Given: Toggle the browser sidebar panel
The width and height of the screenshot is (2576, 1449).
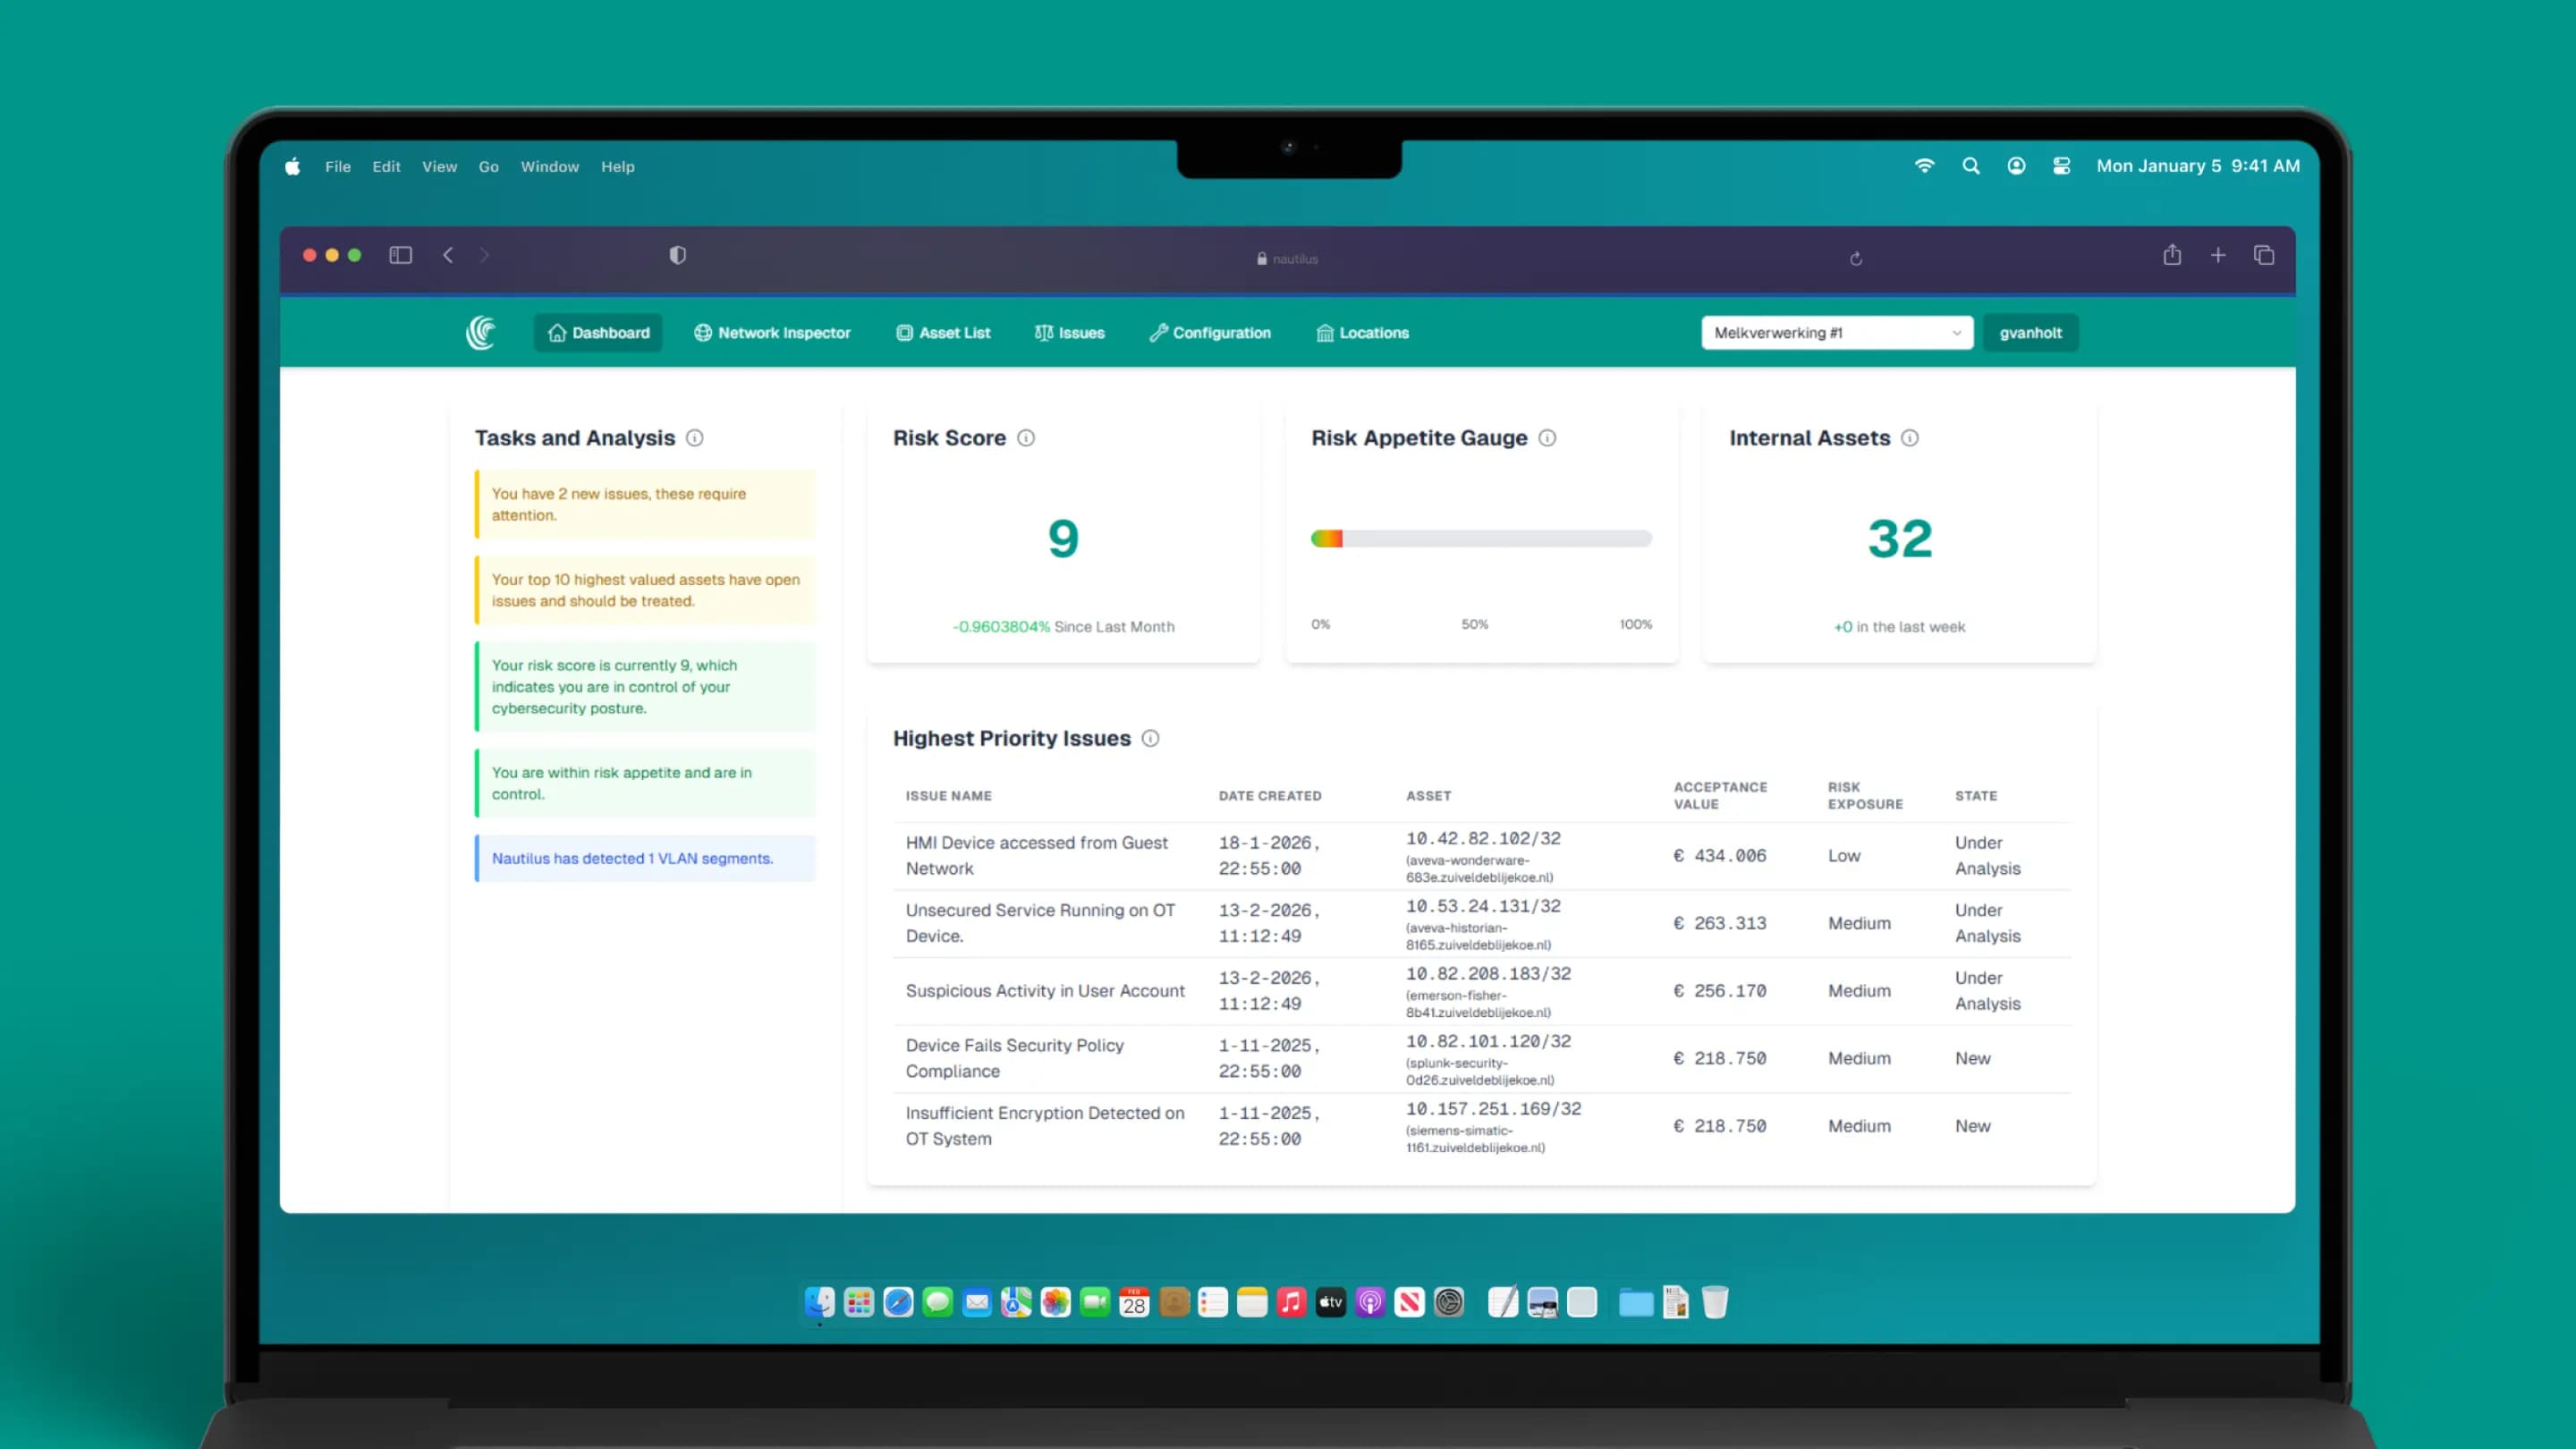Looking at the screenshot, I should [x=401, y=256].
